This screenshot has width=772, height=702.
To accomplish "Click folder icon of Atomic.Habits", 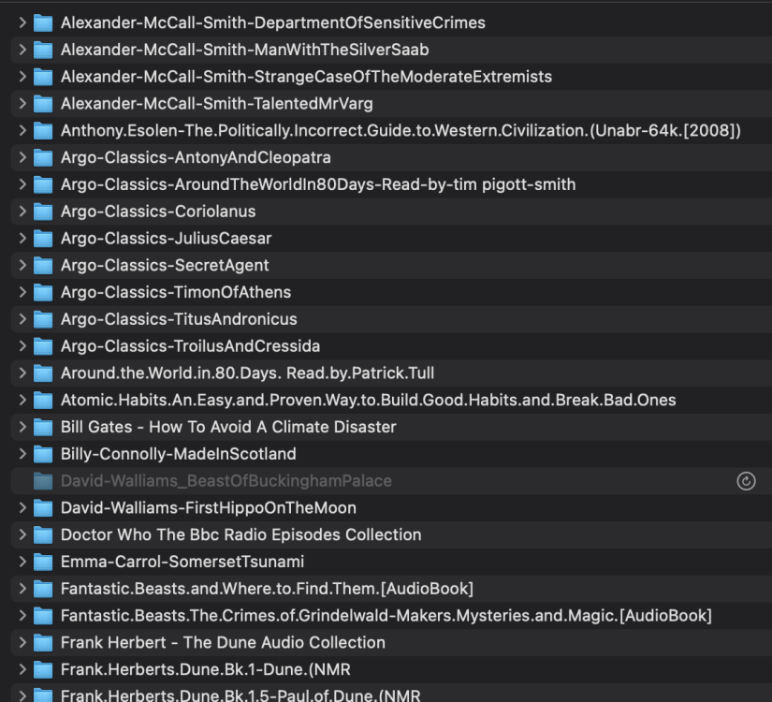I will 43,400.
